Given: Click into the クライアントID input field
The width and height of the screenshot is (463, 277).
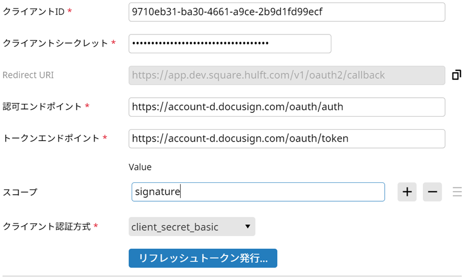Looking at the screenshot, I should 286,12.
